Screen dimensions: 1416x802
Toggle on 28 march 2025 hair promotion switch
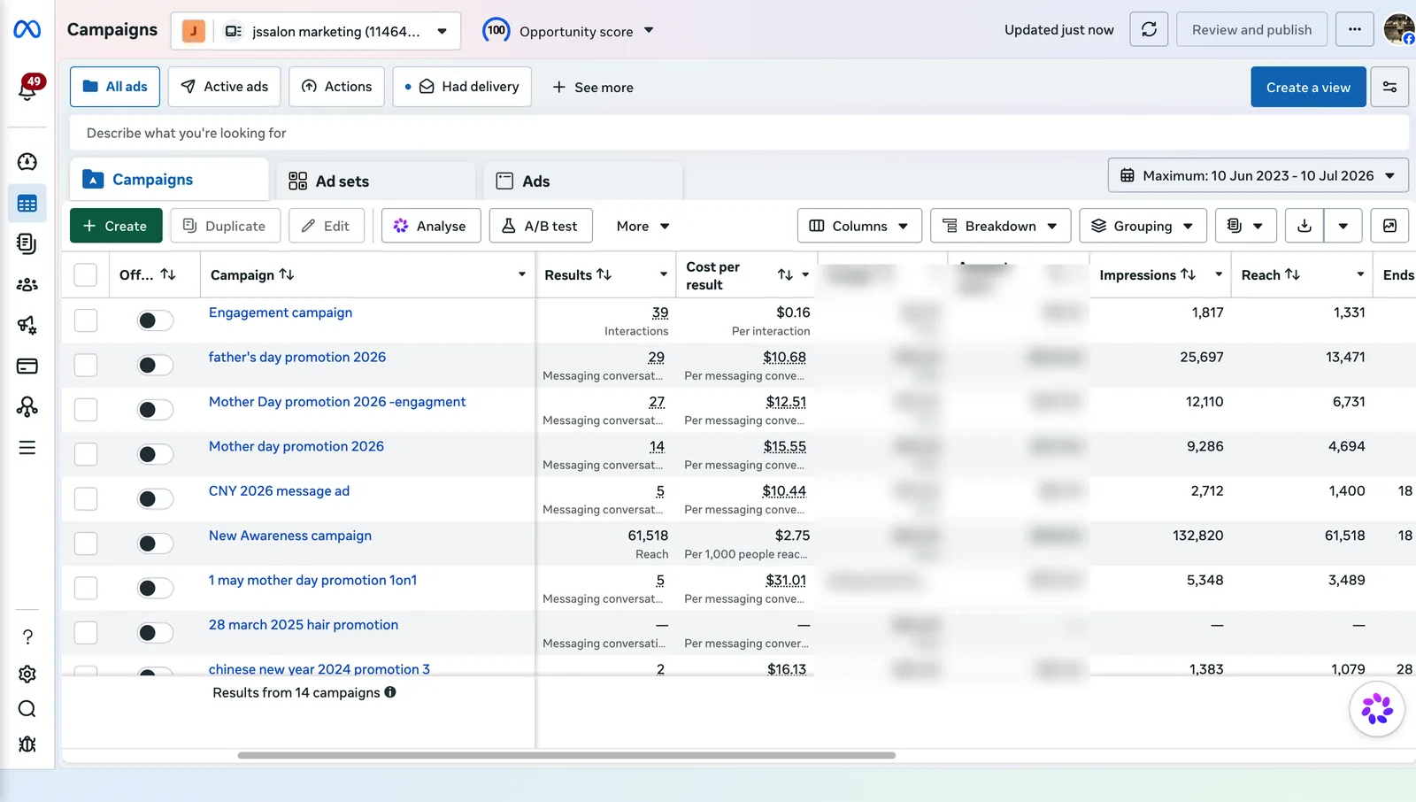[x=155, y=632]
